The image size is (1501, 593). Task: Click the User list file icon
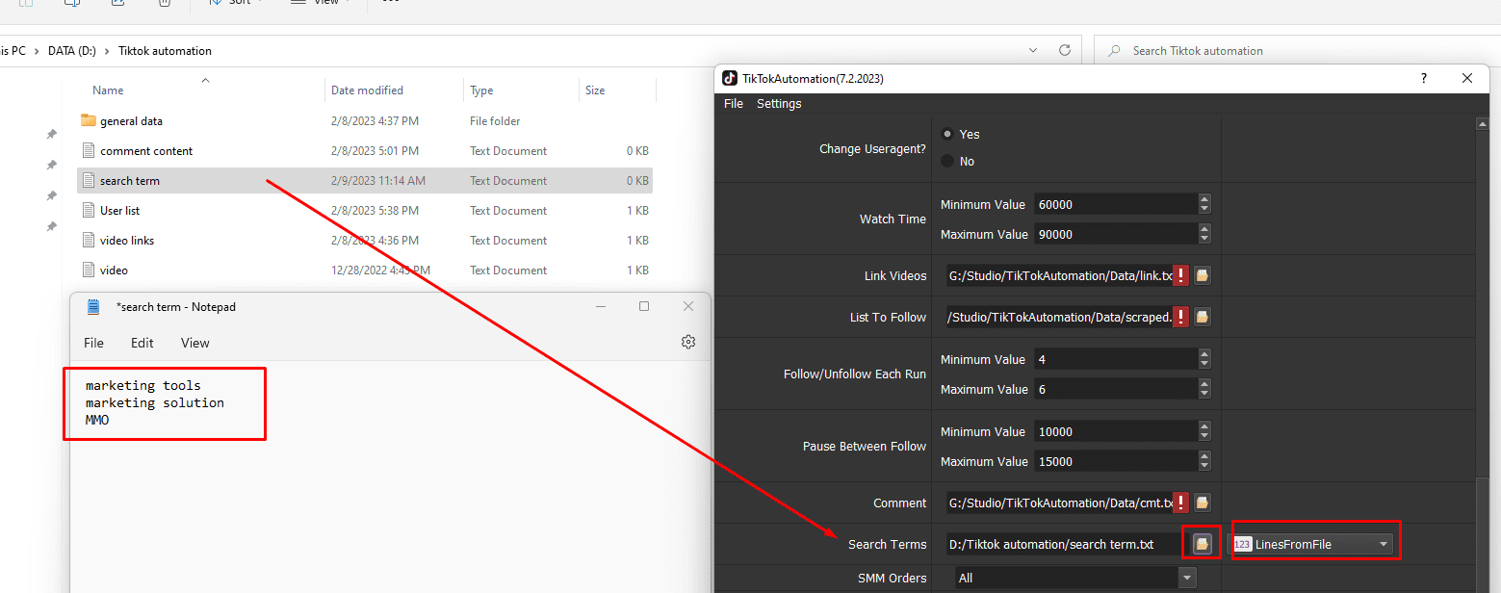[89, 210]
